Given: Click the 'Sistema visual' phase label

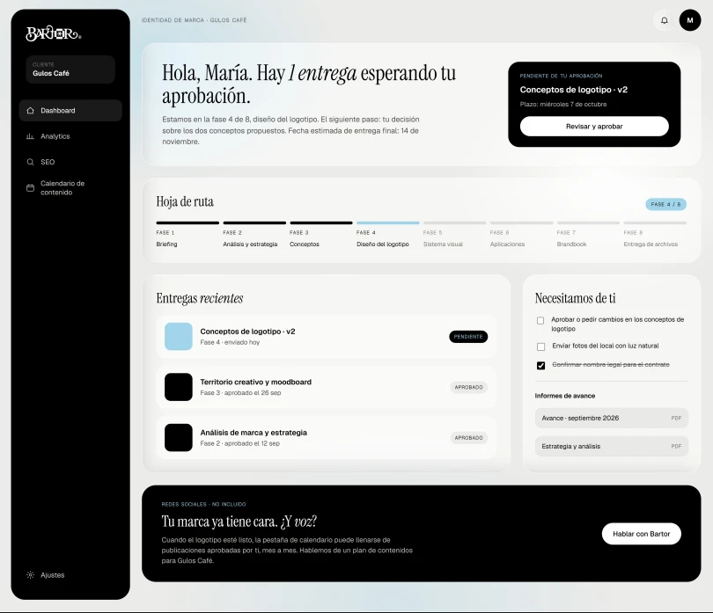Looking at the screenshot, I should (443, 244).
